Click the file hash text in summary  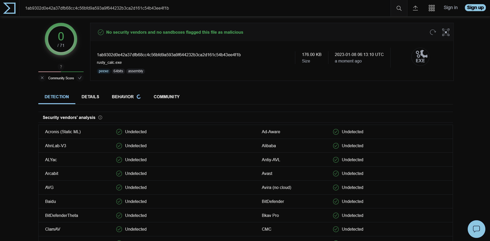(x=169, y=55)
